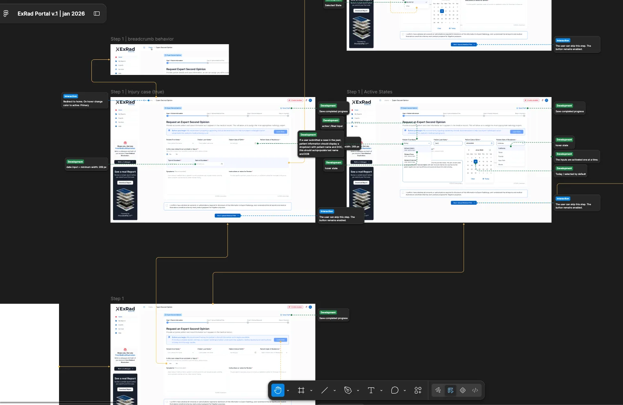Select the Hand tool in the bottom toolbar
623x405 pixels.
278,390
